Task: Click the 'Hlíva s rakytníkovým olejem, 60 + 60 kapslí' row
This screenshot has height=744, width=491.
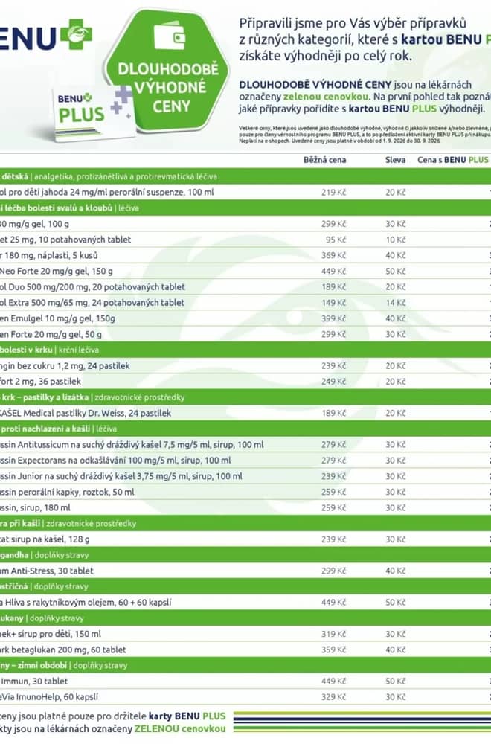Action: pos(245,602)
